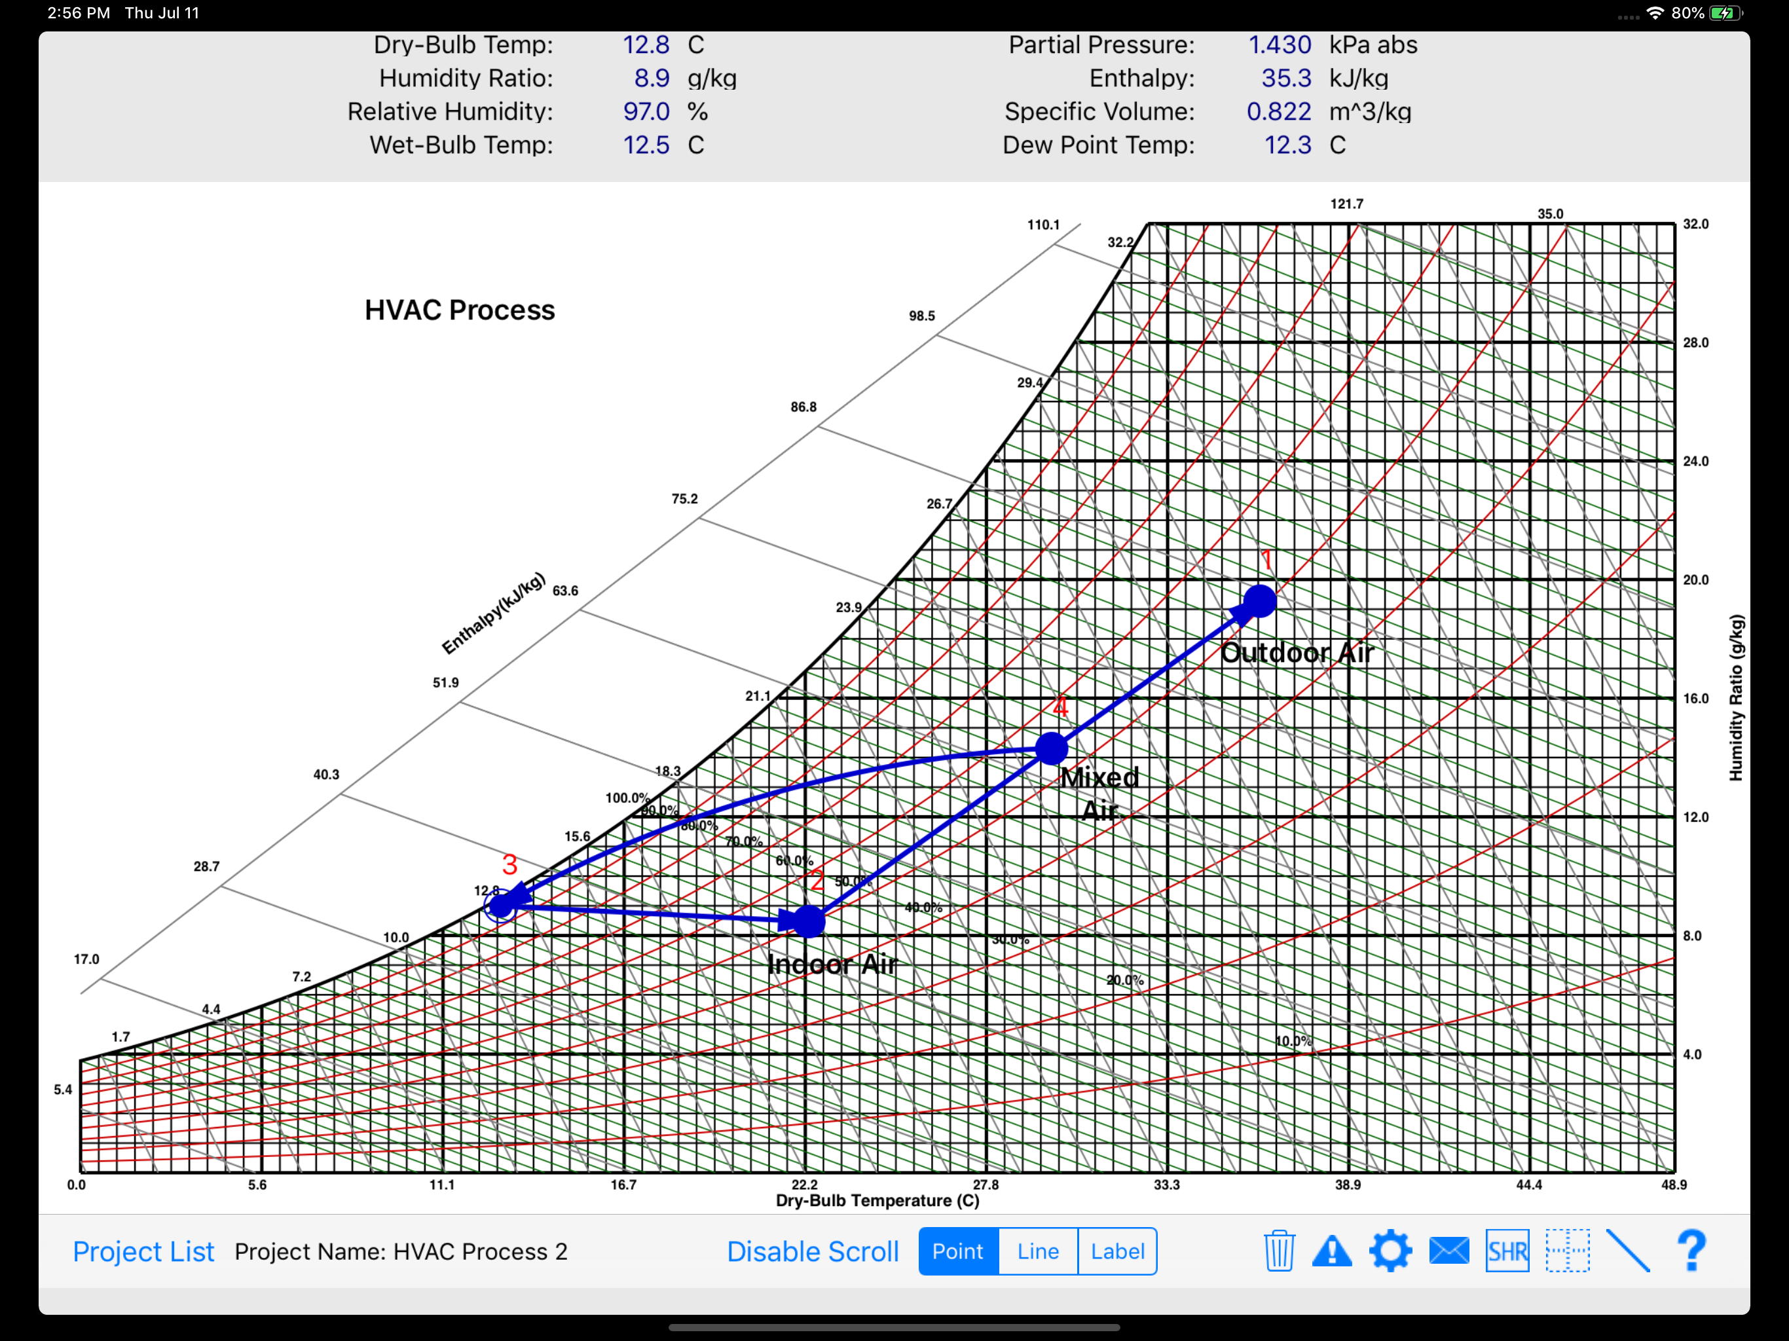1789x1341 pixels.
Task: Tap Relative Humidity value 97.0
Action: click(646, 111)
